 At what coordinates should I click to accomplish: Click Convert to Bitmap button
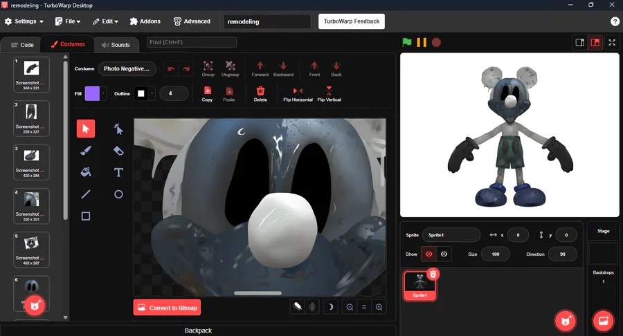point(167,308)
